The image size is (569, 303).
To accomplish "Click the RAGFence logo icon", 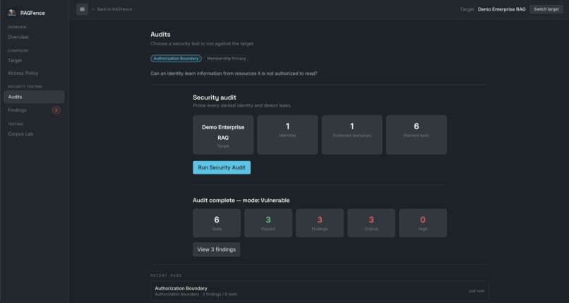I will 11,13.
